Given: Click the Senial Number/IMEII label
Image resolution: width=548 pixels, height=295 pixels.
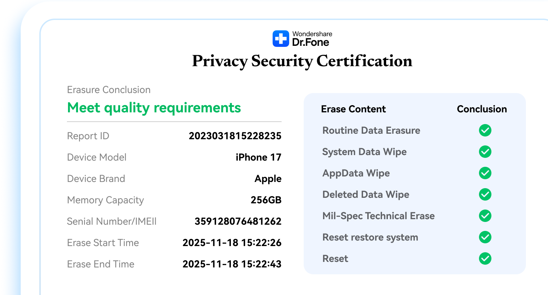Looking at the screenshot, I should tap(111, 221).
